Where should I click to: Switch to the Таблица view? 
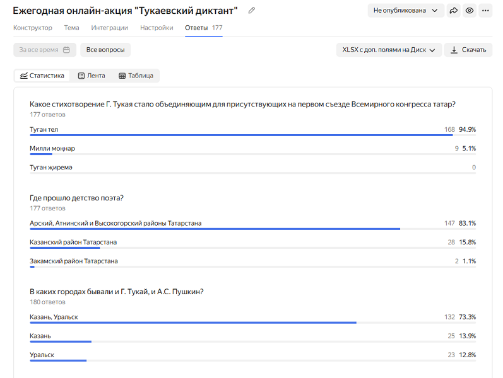[136, 76]
